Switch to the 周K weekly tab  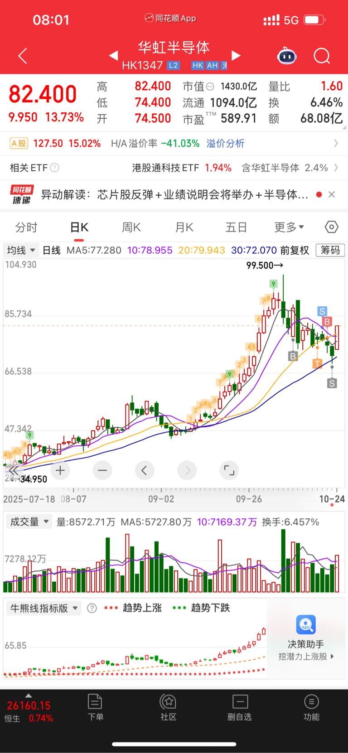click(x=131, y=227)
